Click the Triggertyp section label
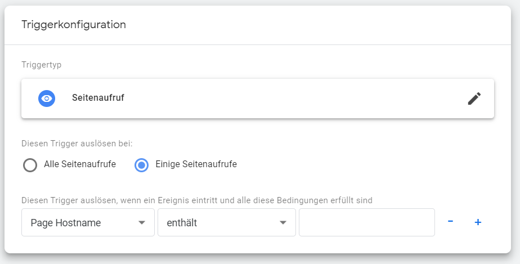 coord(42,65)
